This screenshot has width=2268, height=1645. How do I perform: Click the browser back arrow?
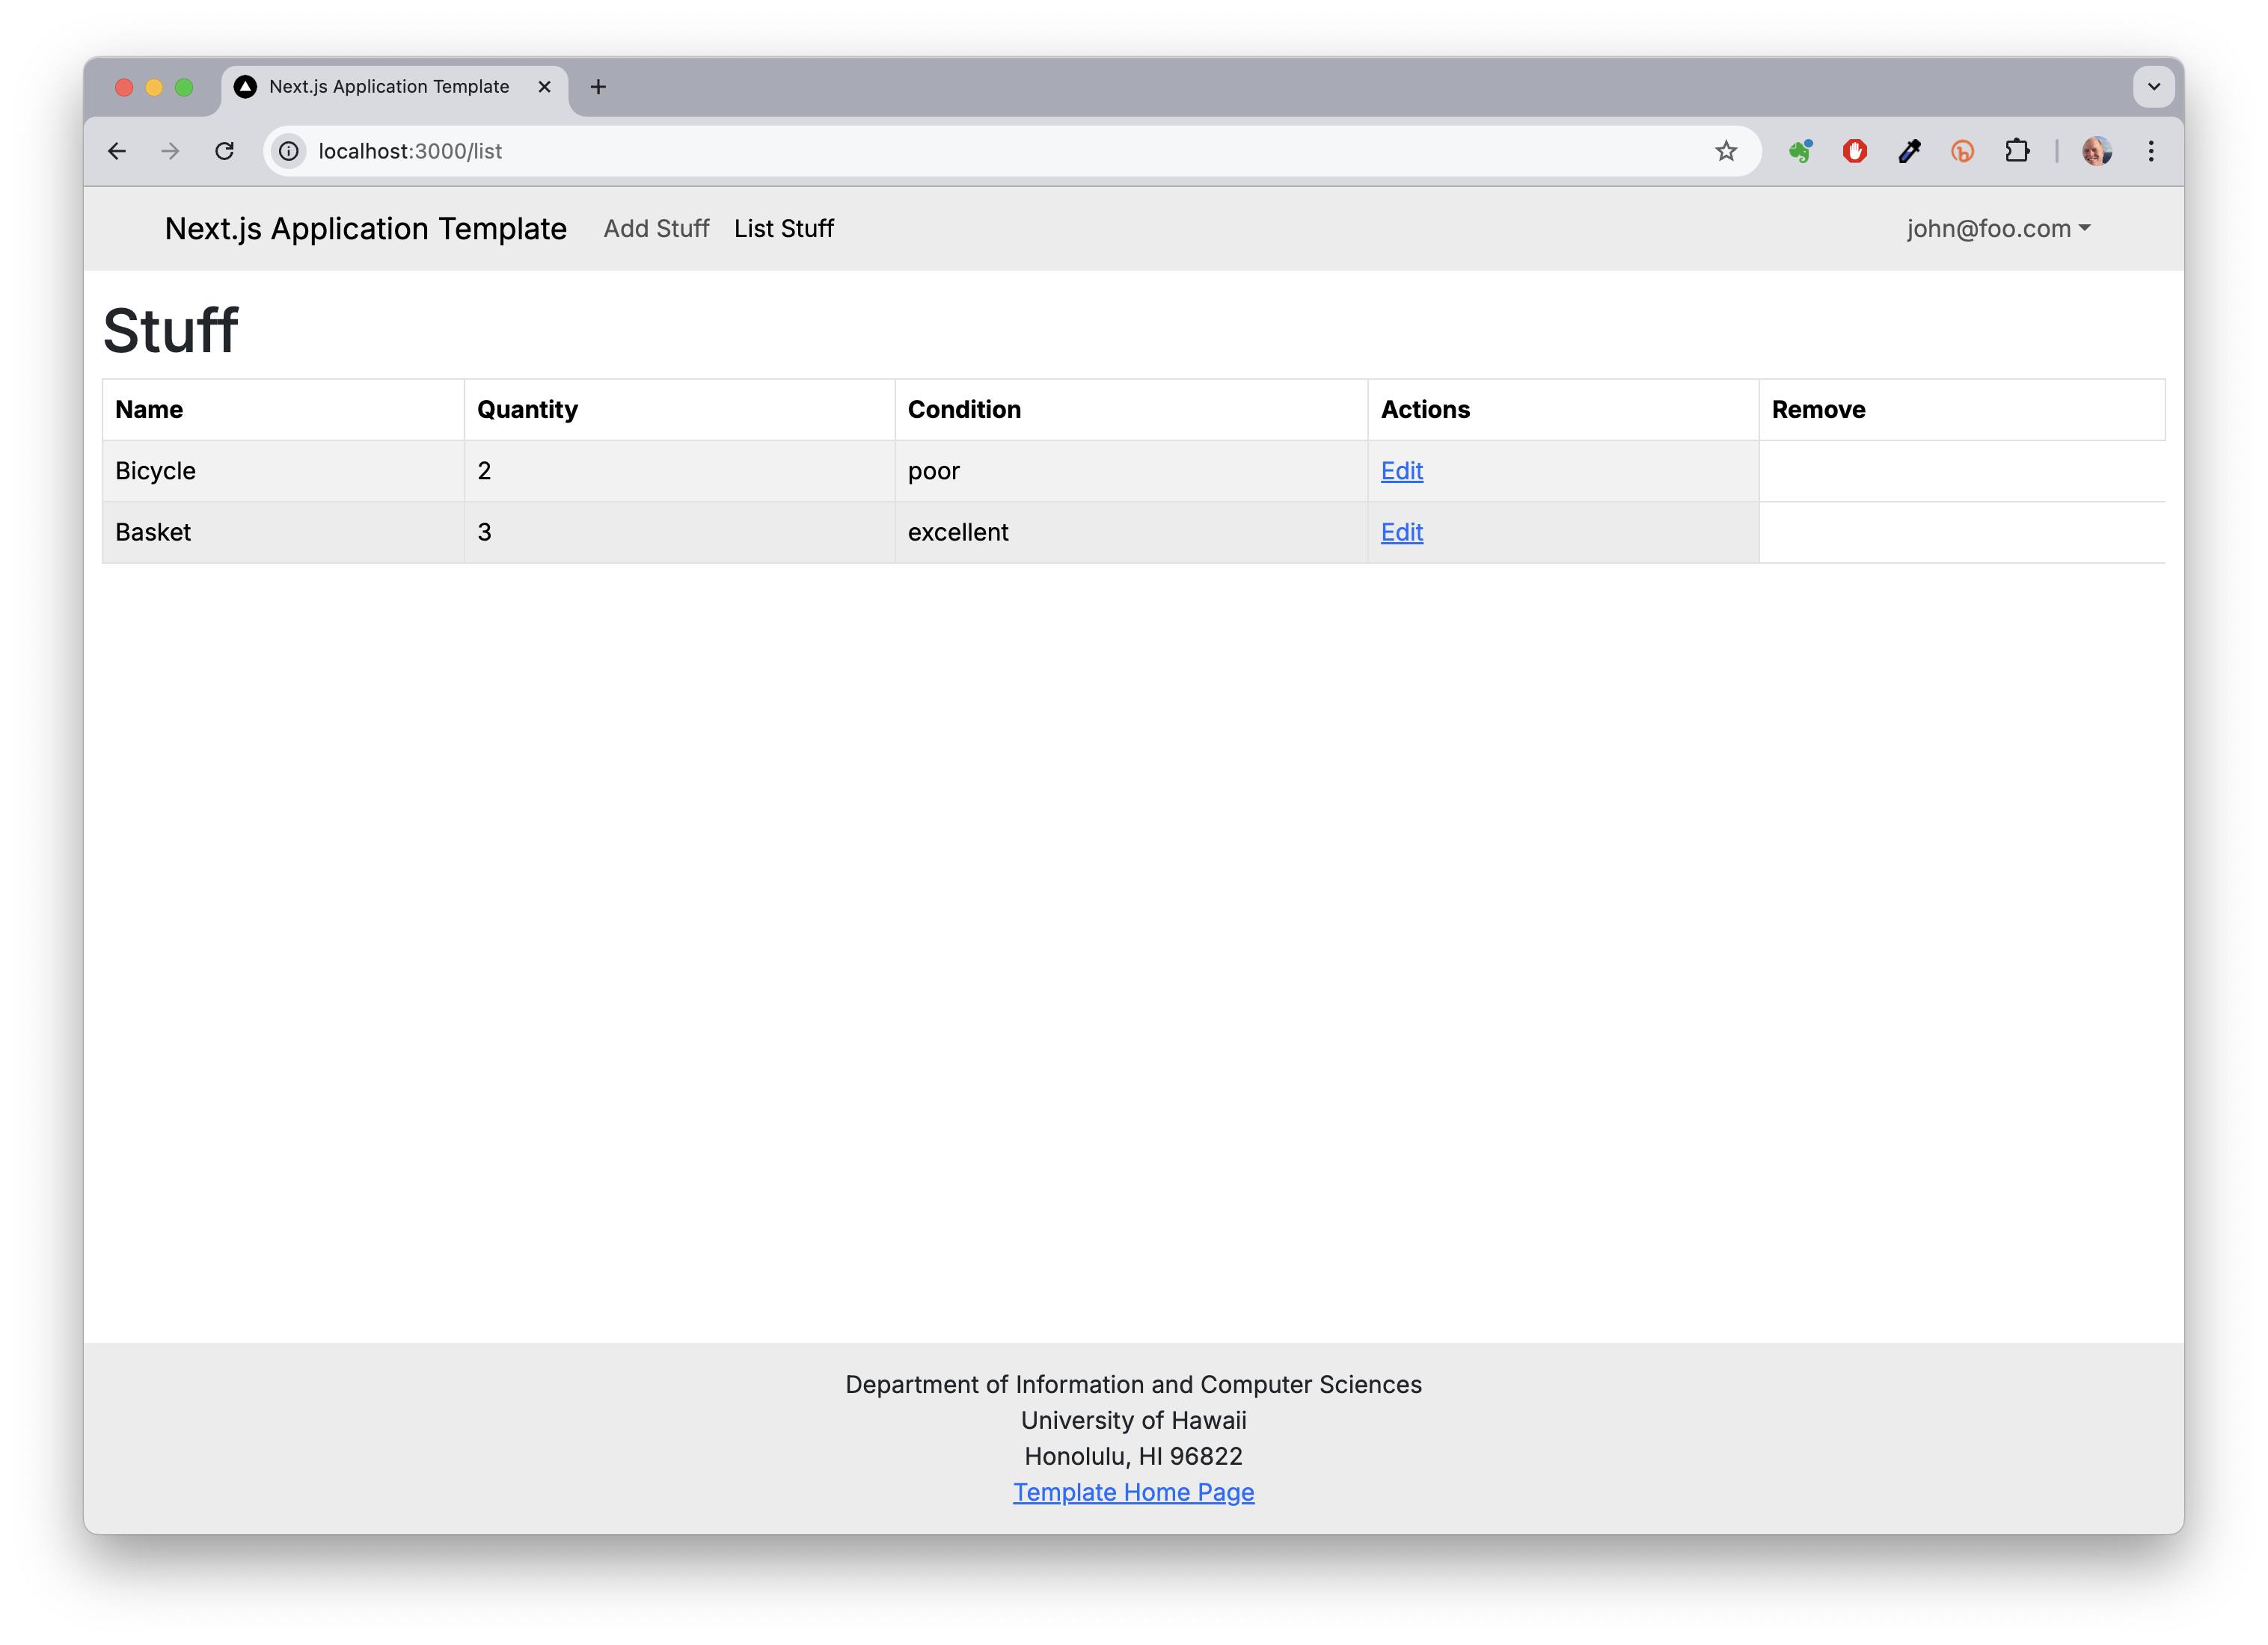click(117, 151)
